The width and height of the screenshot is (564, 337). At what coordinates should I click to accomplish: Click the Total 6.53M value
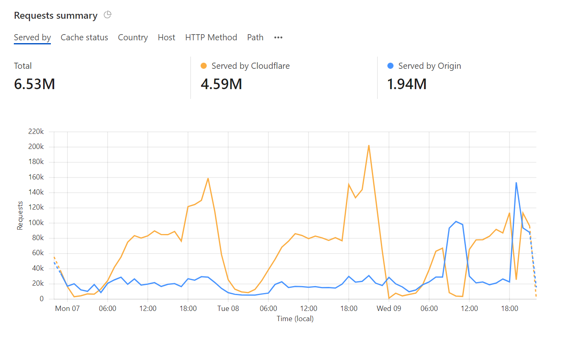pyautogui.click(x=34, y=84)
